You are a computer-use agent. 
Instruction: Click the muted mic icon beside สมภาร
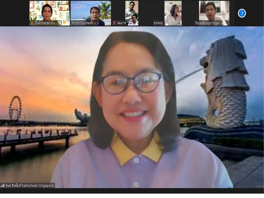(114, 23)
